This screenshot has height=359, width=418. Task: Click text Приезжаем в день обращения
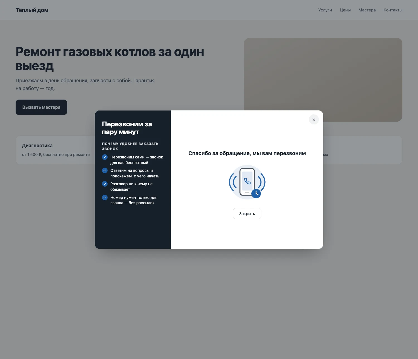85,85
